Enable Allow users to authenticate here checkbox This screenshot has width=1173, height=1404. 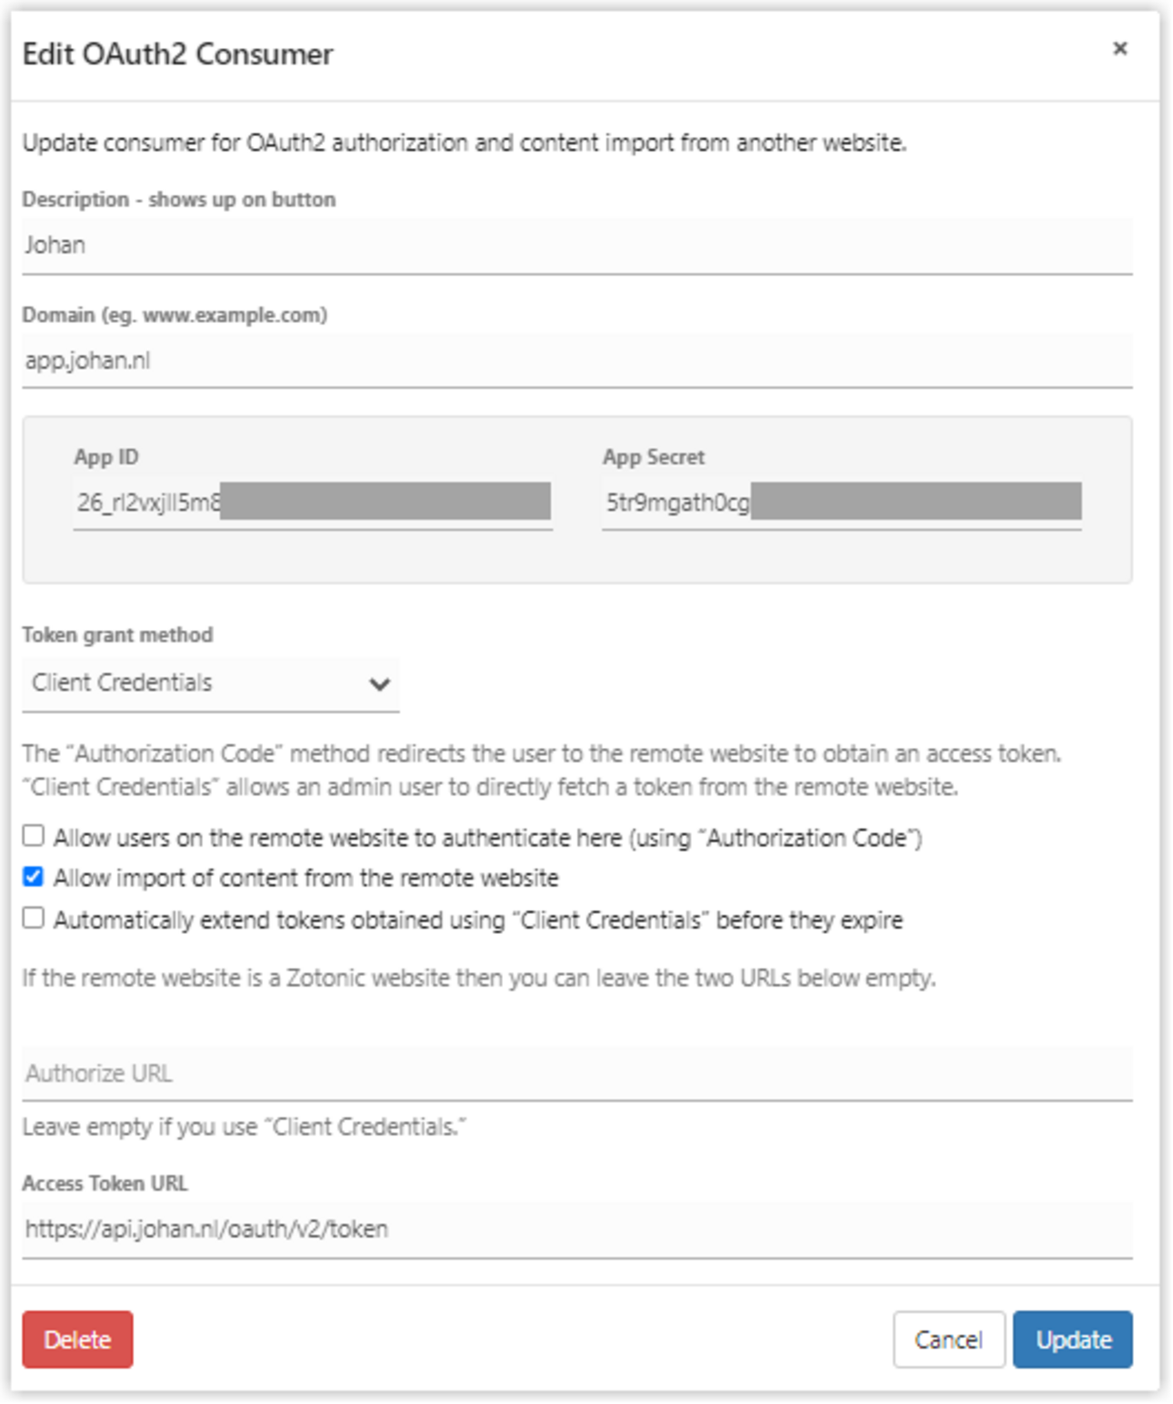coord(33,836)
